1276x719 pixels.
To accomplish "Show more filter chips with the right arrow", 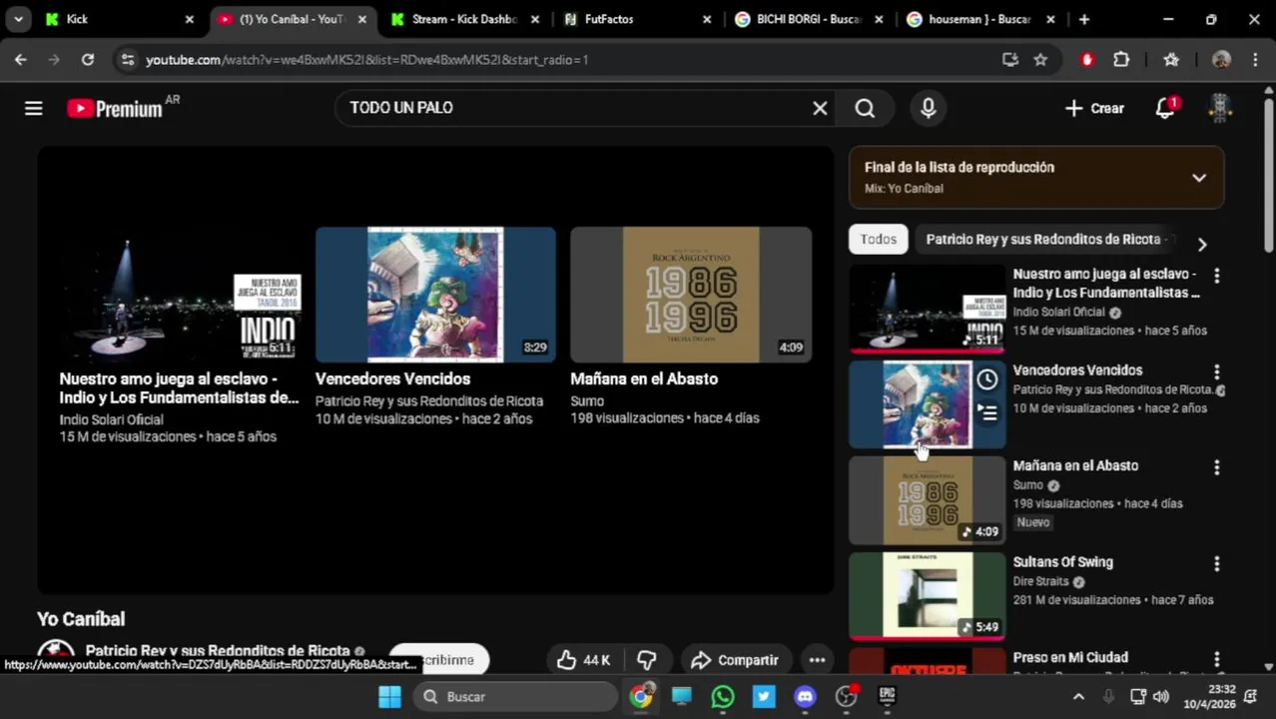I will tap(1202, 245).
